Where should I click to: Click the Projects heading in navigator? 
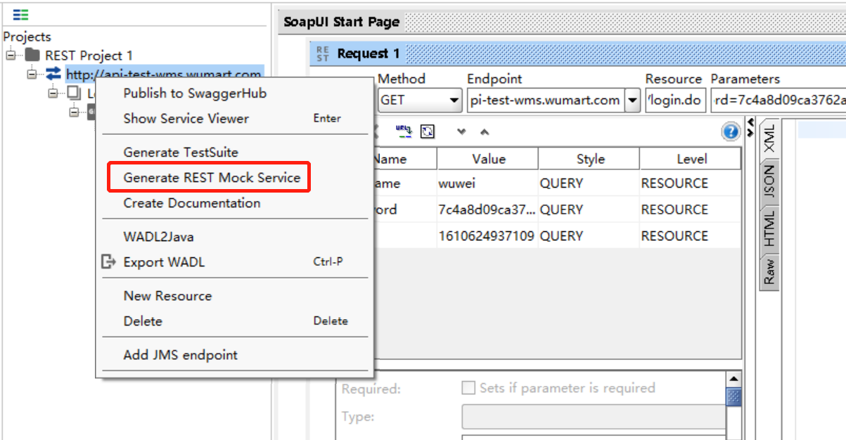click(x=27, y=37)
